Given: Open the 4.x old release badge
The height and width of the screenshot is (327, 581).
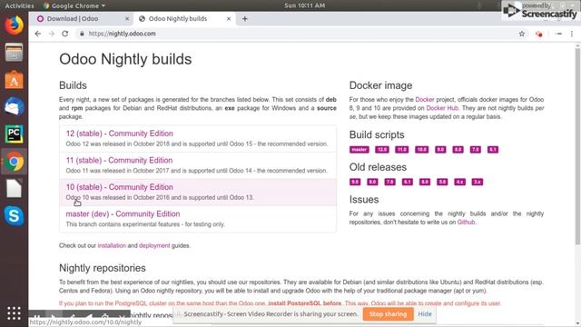Looking at the screenshot, I should (x=460, y=182).
